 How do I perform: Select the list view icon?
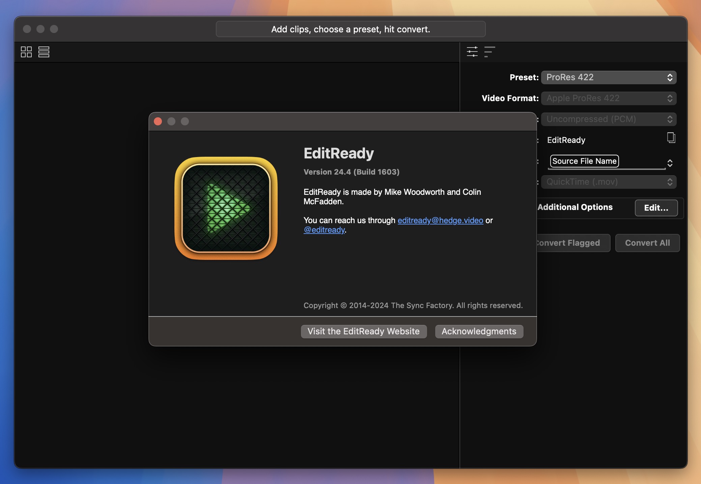click(x=44, y=51)
